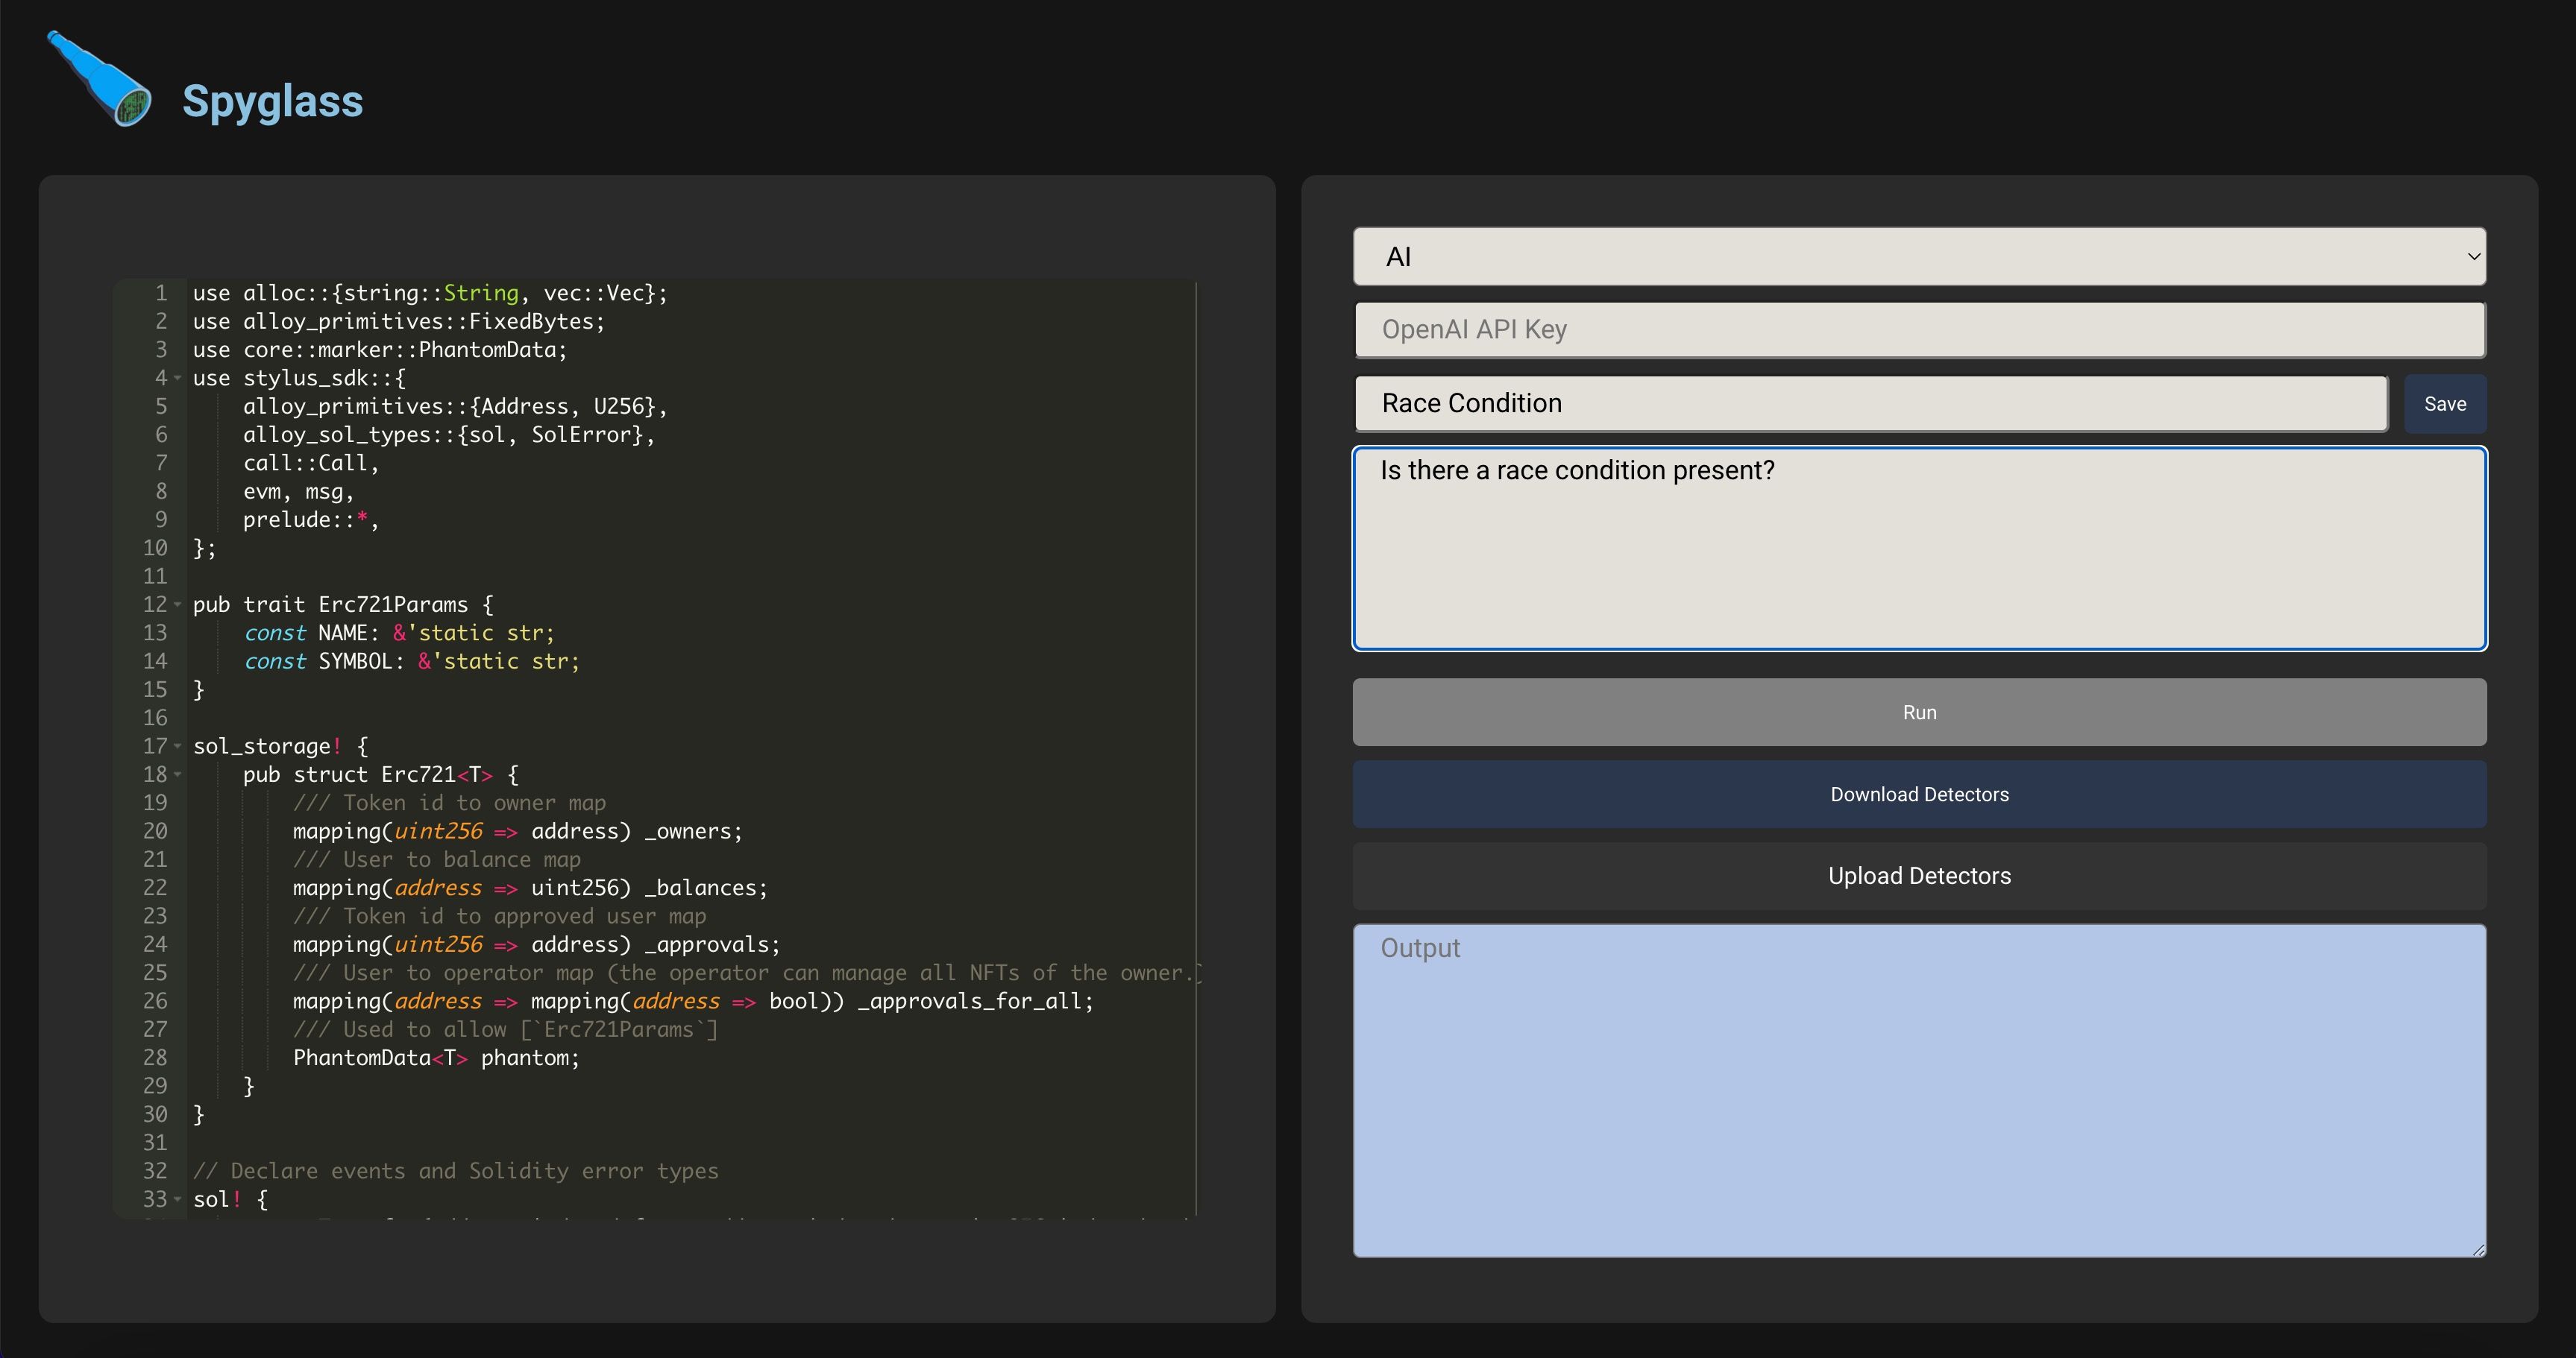Click line number 20 in the gutter
The height and width of the screenshot is (1358, 2576).
pyautogui.click(x=155, y=831)
